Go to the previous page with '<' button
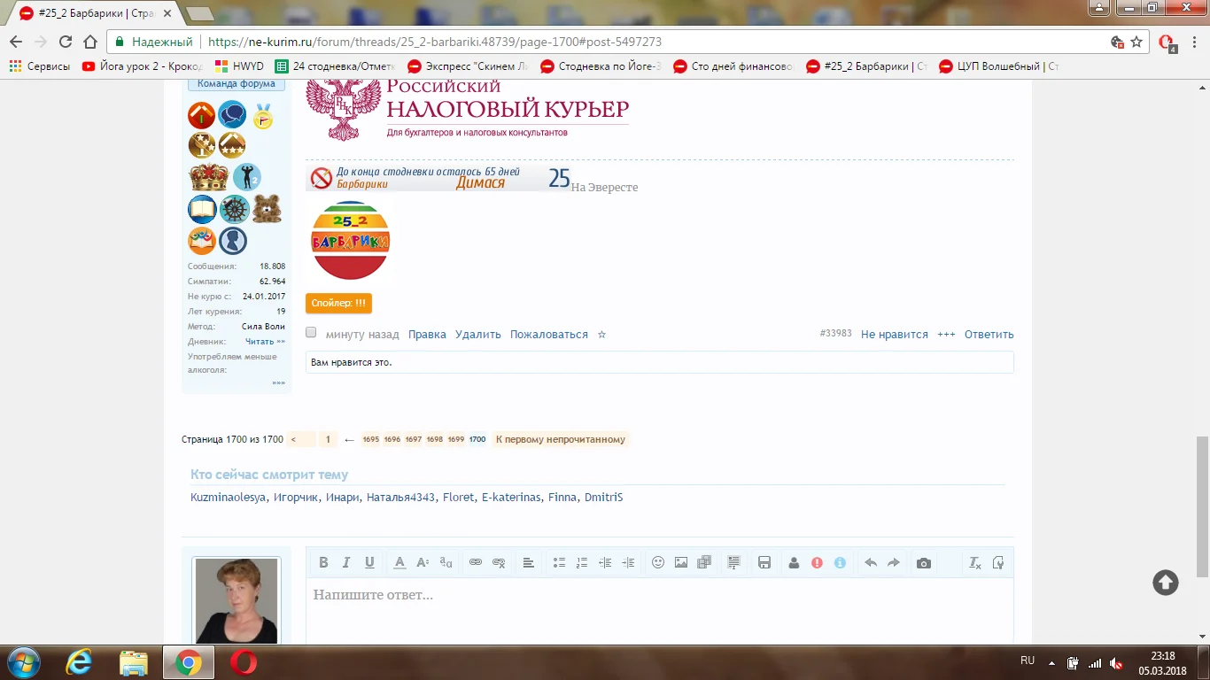This screenshot has width=1210, height=680. 301,439
